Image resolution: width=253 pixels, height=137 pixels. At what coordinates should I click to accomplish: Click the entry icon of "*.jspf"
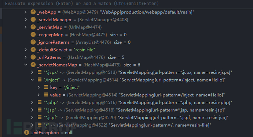40,117
